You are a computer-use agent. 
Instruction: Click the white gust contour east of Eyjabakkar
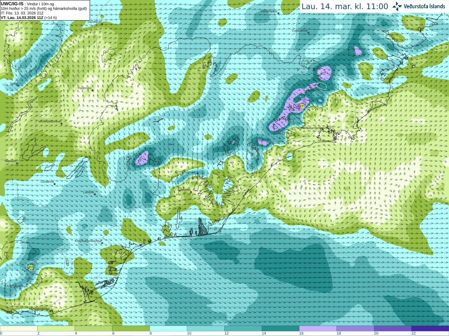click(x=322, y=86)
